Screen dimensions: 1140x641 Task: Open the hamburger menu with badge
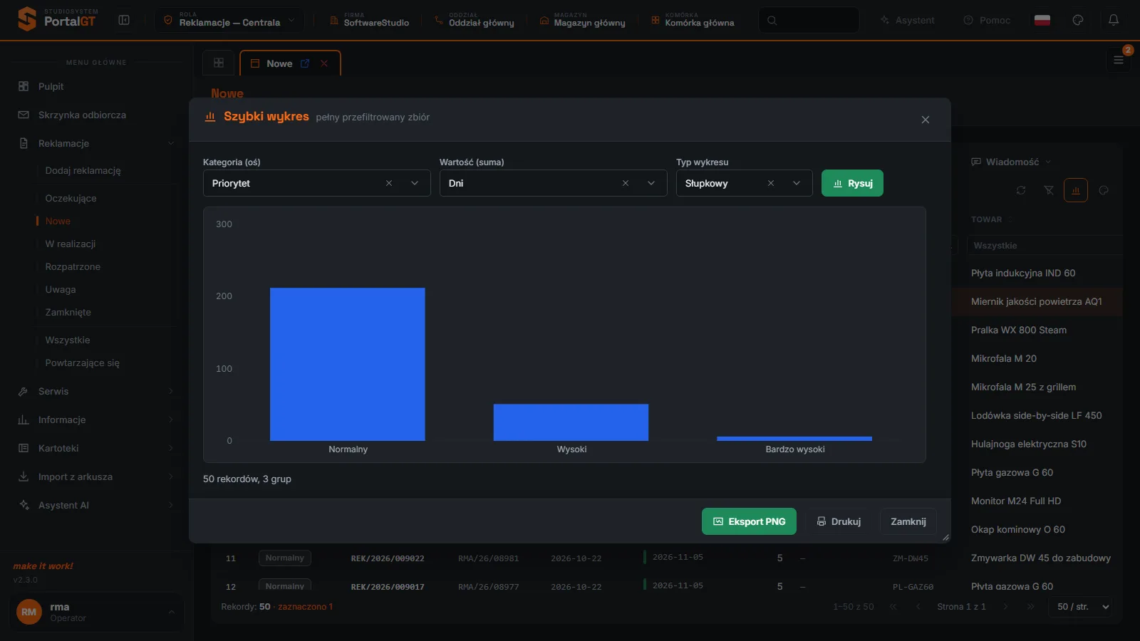click(1119, 60)
